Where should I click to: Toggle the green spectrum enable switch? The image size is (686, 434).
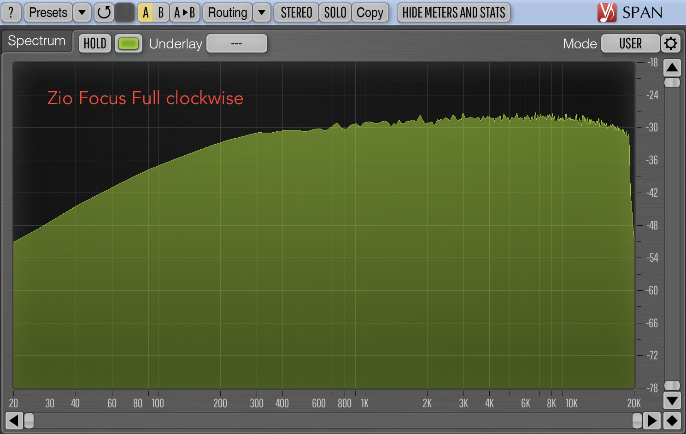tap(129, 43)
